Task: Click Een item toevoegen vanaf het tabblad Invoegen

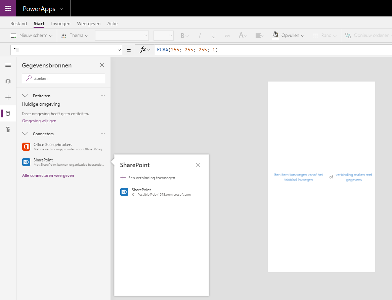Action: pos(299,177)
